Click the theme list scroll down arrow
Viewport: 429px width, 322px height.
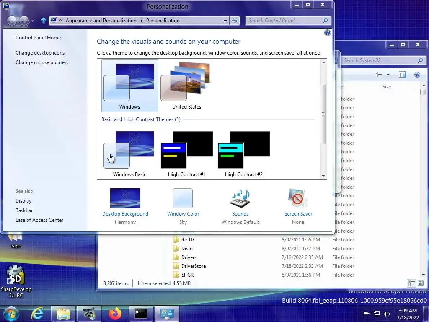click(x=323, y=176)
